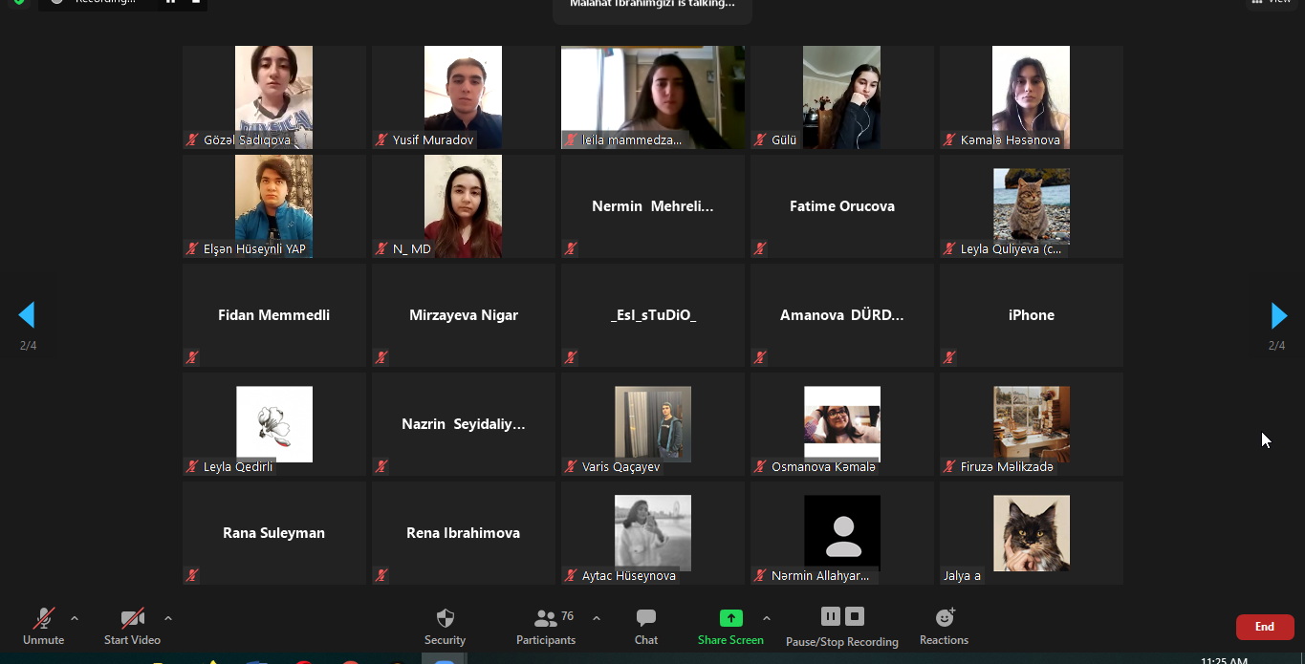Click muted mic icon on Rana Suleyman tile
The width and height of the screenshot is (1305, 664).
coord(192,575)
